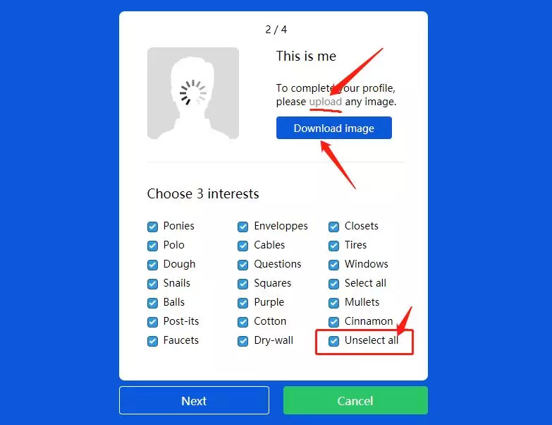Uncheck the Enveloppes interest

(x=243, y=227)
